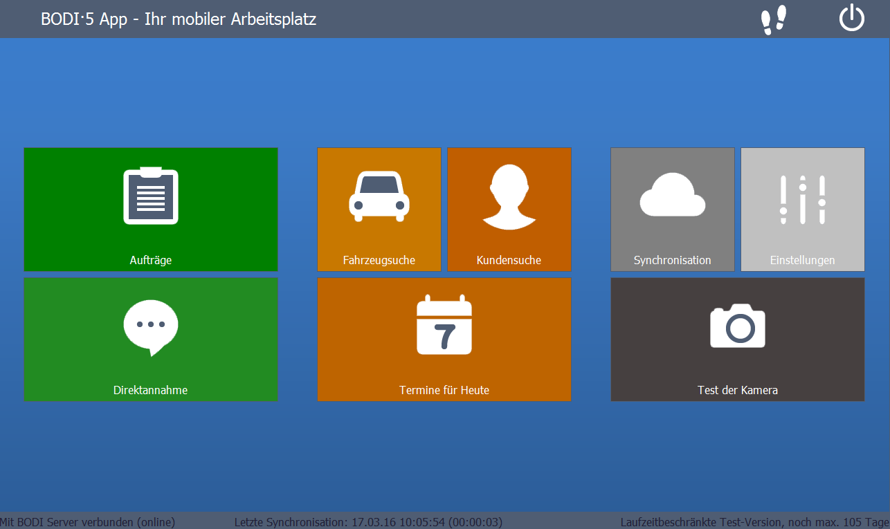Open the sliders icon for settings

803,199
